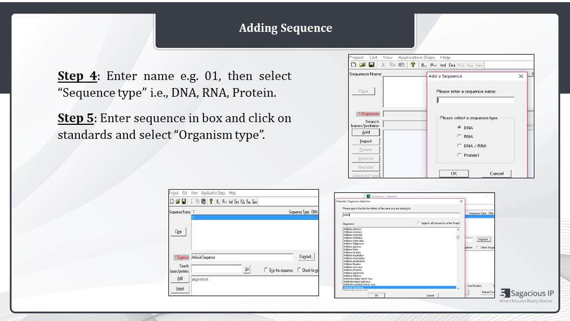Tick the Check for checkbox behind the Organism Selection dialog
This screenshot has width=570, height=321.
pyautogui.click(x=478, y=248)
